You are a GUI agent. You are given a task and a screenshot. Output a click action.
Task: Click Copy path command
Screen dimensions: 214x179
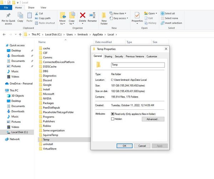43,18
